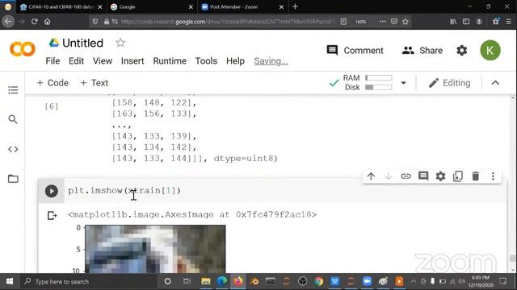The width and height of the screenshot is (517, 290).
Task: Open Chrome from the taskbar
Action: coord(318,281)
